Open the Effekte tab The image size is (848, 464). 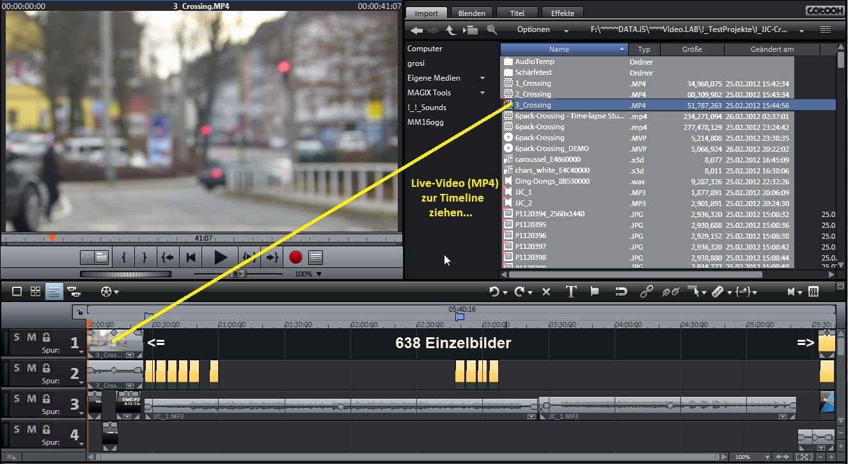(x=562, y=13)
